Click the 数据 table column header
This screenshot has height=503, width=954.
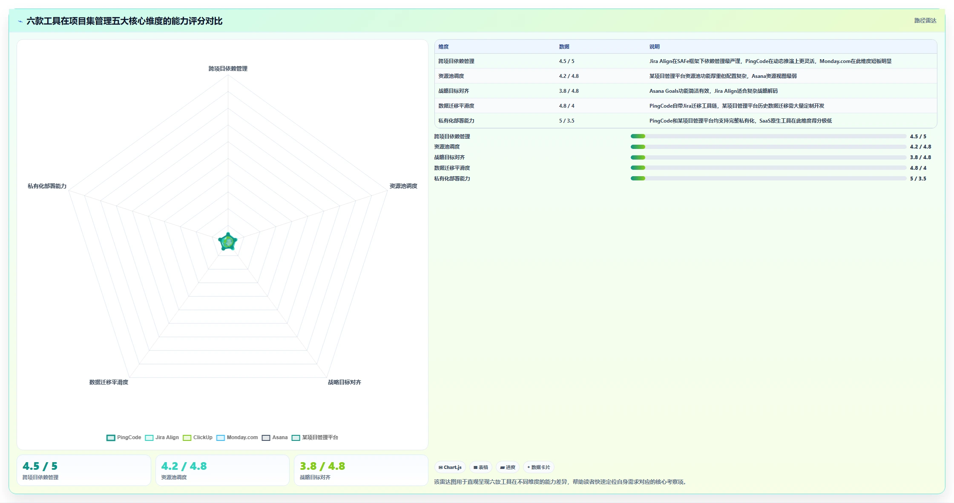(x=564, y=47)
